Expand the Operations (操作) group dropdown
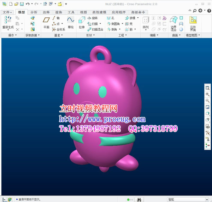Image resolution: width=212 pixels, height=202 pixels. 12,35
